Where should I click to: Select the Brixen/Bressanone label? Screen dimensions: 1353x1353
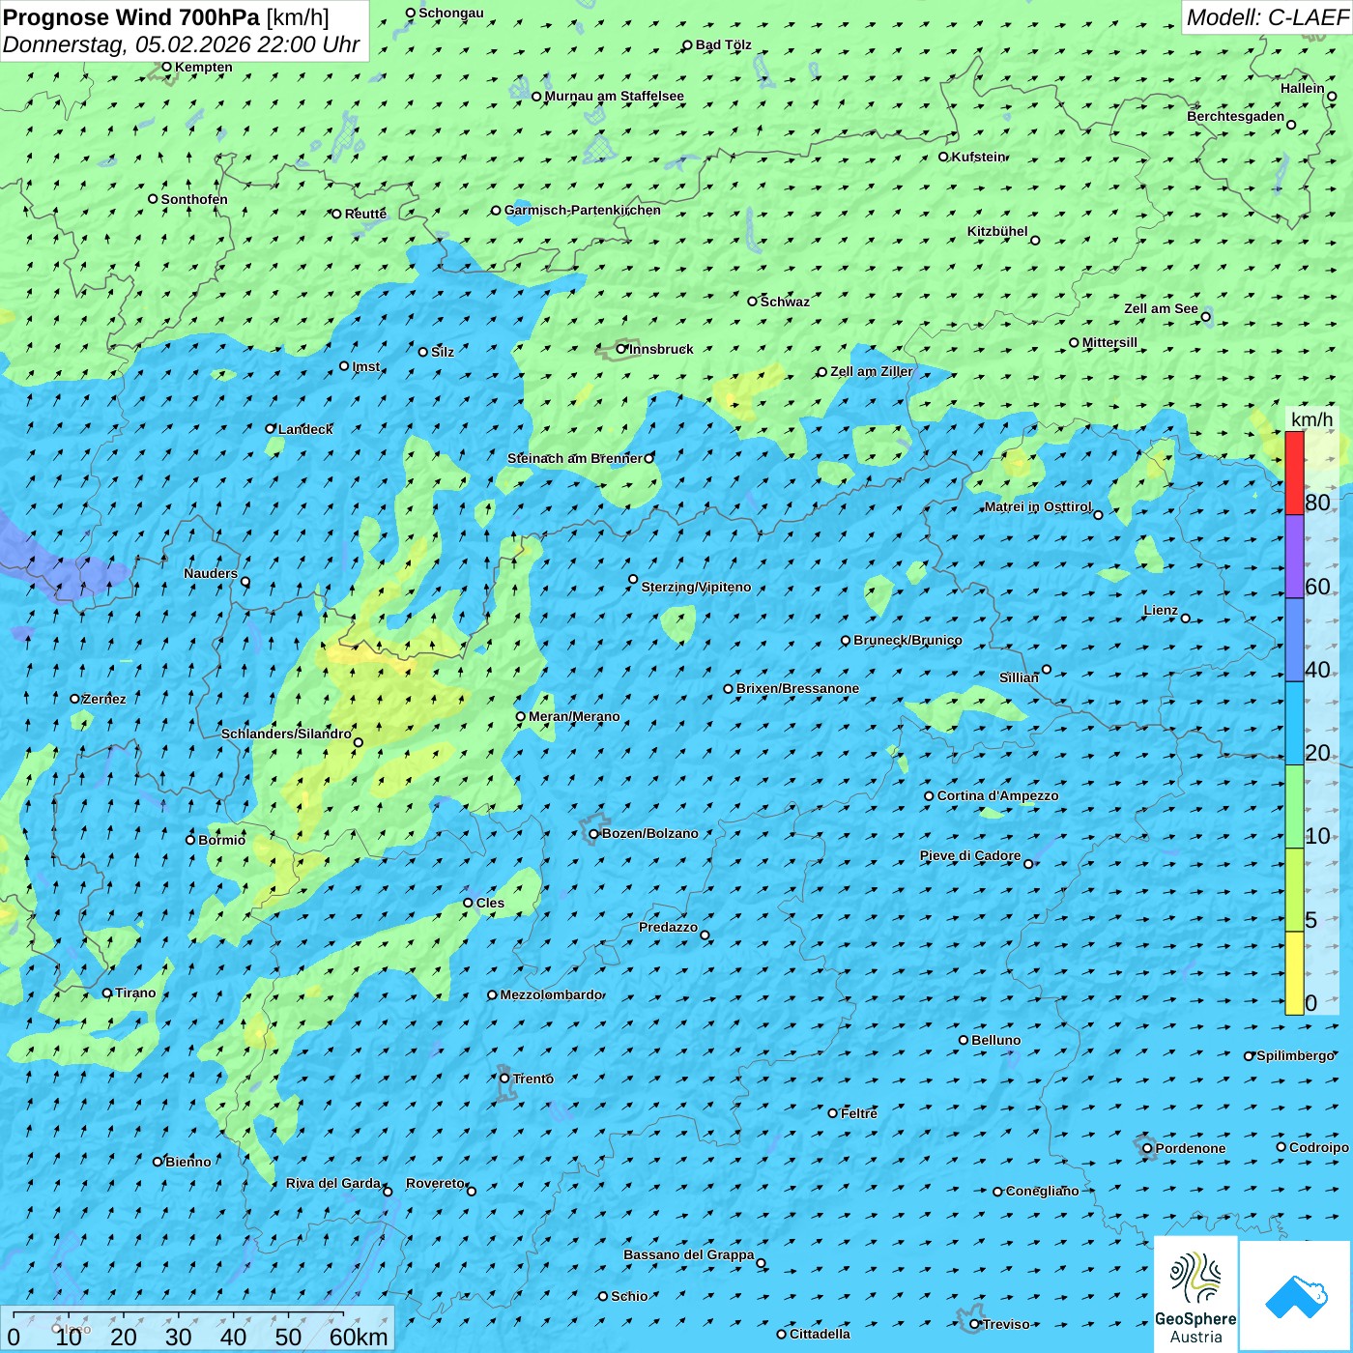(797, 688)
